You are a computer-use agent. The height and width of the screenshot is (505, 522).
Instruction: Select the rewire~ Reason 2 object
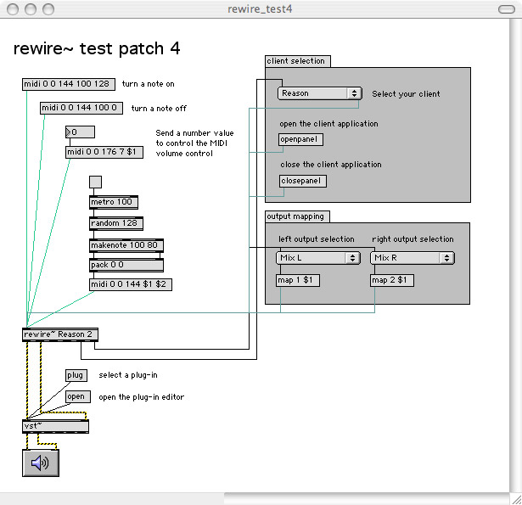[60, 334]
